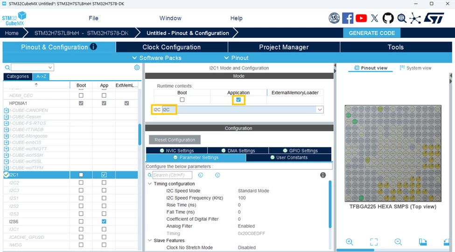Viewport: 455px width, 252px height.
Task: Go to Home breadcrumb
Action: point(12,33)
